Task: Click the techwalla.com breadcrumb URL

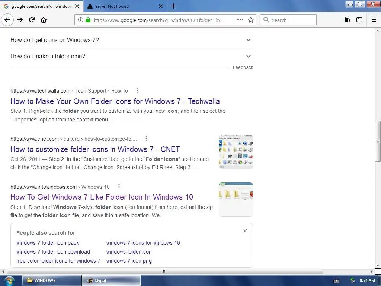Action: [x=69, y=91]
